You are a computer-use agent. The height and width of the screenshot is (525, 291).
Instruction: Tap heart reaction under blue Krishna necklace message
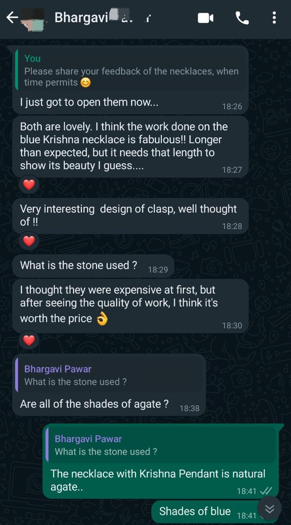click(x=29, y=185)
